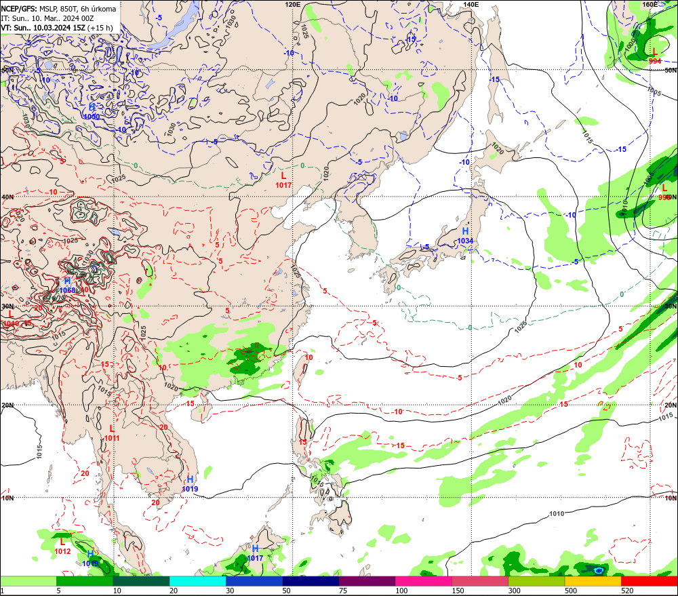This screenshot has height=596, width=678.
Task: Click the pink-red legend swatch starting at 150
Action: tap(480, 581)
